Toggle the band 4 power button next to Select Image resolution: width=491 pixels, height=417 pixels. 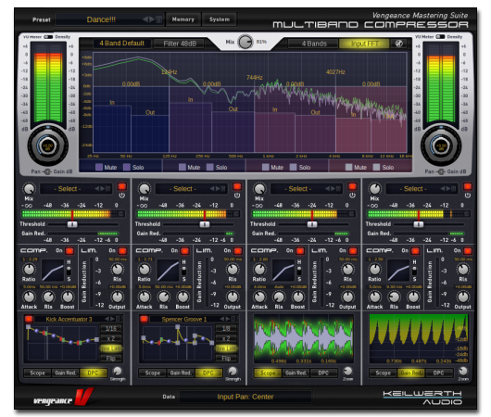click(468, 187)
